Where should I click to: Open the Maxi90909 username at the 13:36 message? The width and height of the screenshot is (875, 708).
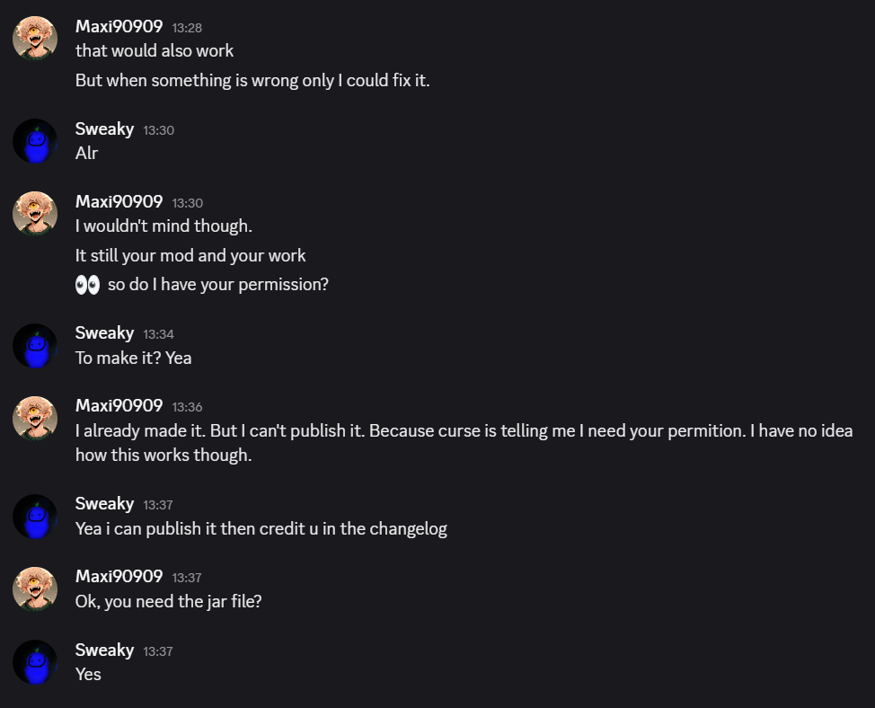(x=119, y=406)
